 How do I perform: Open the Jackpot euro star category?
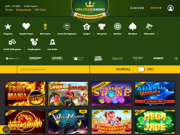pos(87,26)
